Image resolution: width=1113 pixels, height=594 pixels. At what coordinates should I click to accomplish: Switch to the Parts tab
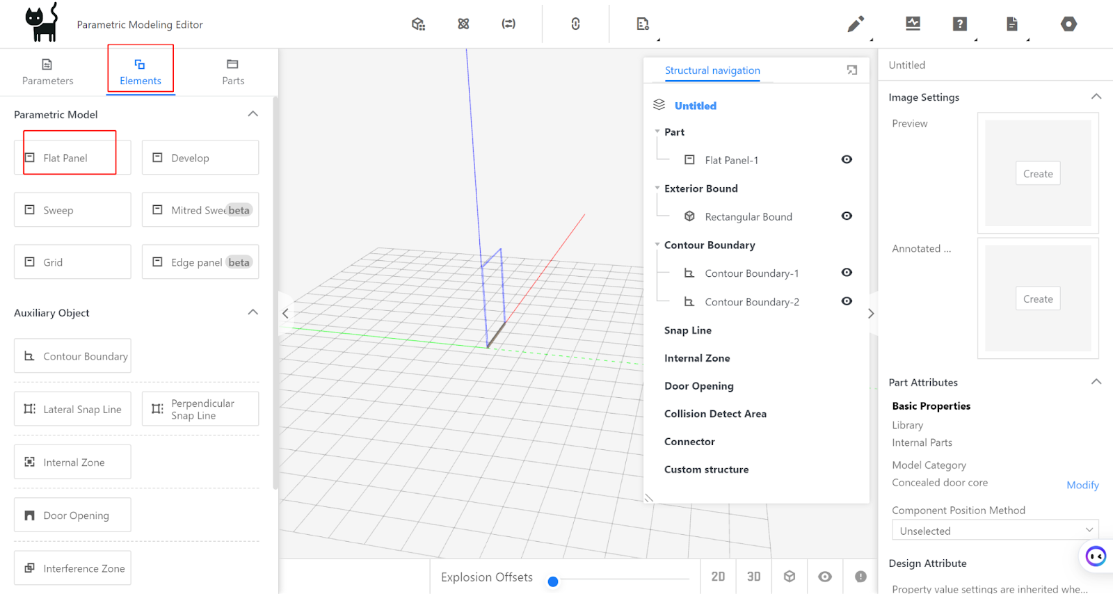click(x=233, y=72)
